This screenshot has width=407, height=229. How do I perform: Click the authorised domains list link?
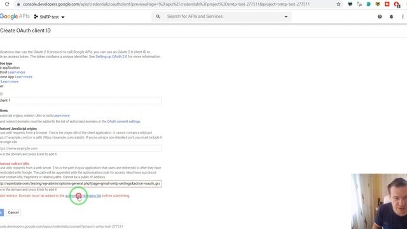[83, 196]
